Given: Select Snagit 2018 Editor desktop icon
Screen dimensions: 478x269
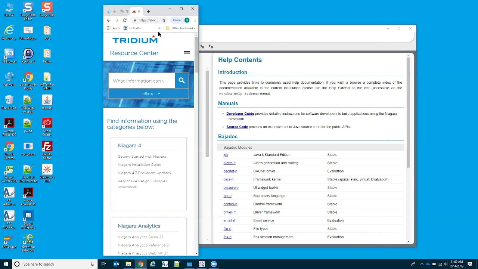Looking at the screenshot, I should [x=28, y=11].
